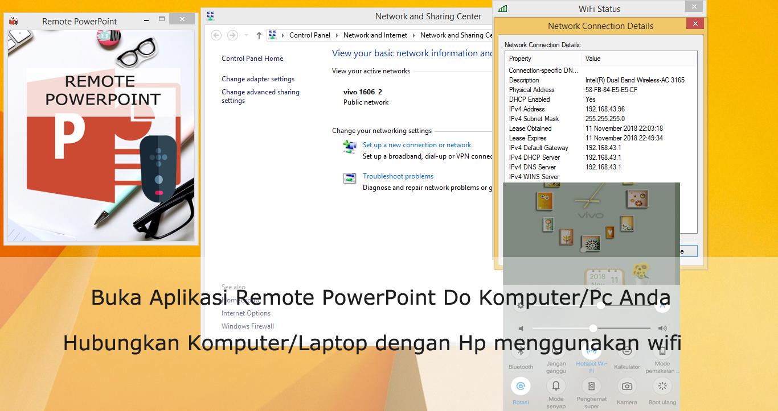Viewport: 778px width, 411px height.
Task: Select the Control Panel breadcrumb
Action: (x=310, y=35)
